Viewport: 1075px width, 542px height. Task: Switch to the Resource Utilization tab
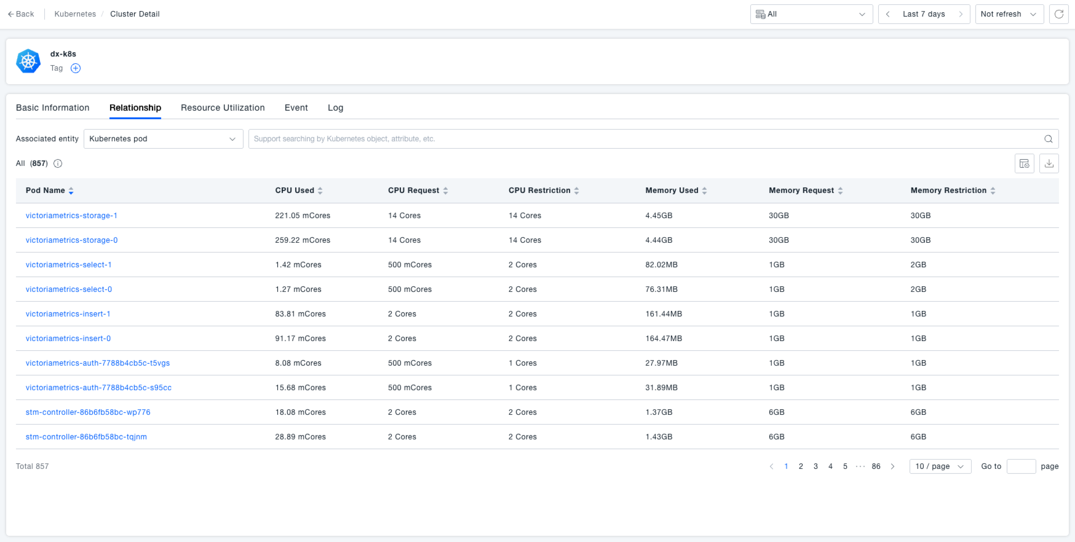(223, 108)
